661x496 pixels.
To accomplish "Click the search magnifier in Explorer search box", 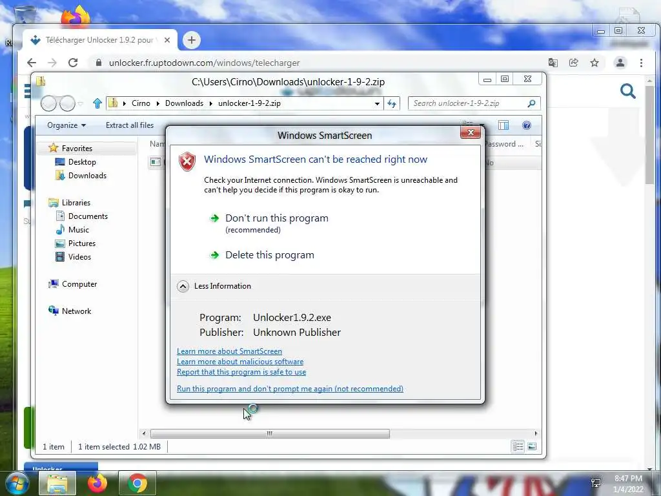I will (532, 103).
